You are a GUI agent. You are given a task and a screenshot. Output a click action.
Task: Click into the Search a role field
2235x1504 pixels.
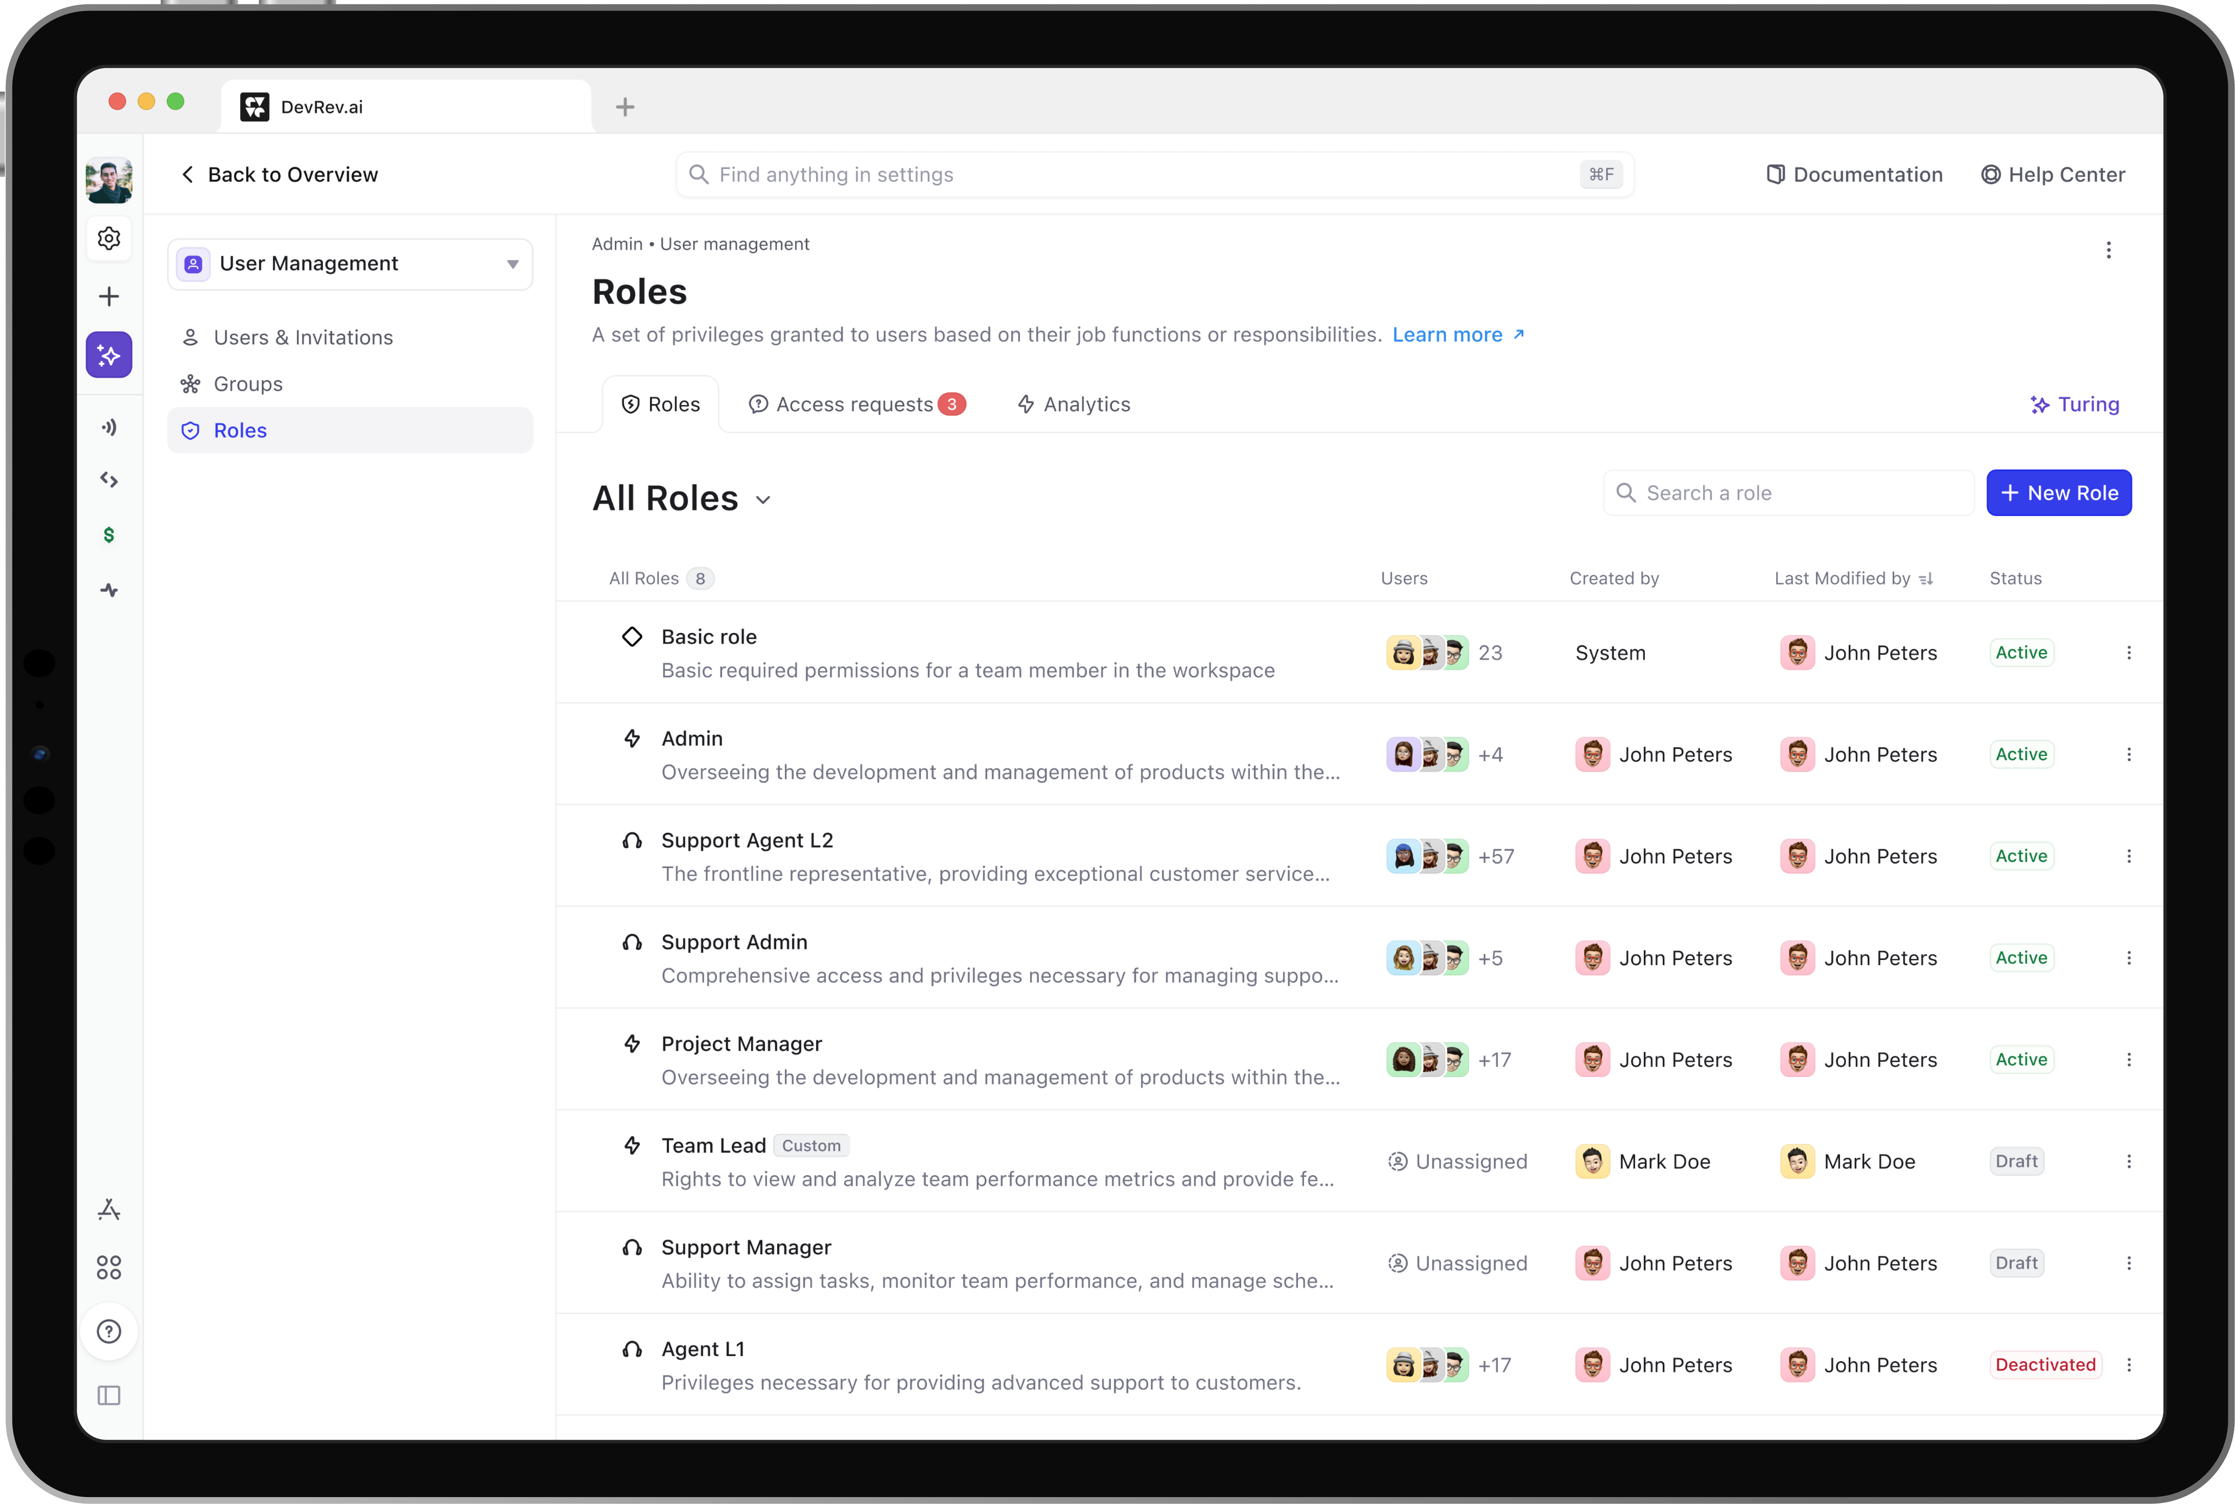click(1788, 493)
